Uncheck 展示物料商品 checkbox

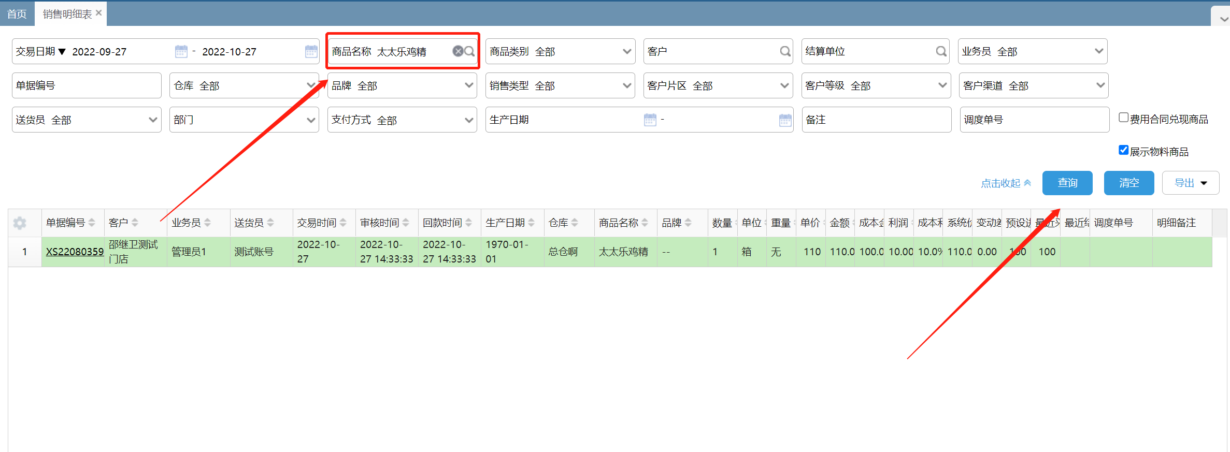click(1123, 150)
